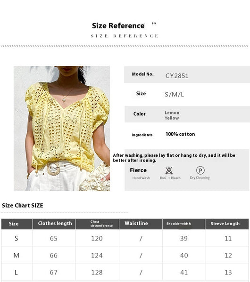
Task: Click the yellow blouse product photo
Action: 62,128
